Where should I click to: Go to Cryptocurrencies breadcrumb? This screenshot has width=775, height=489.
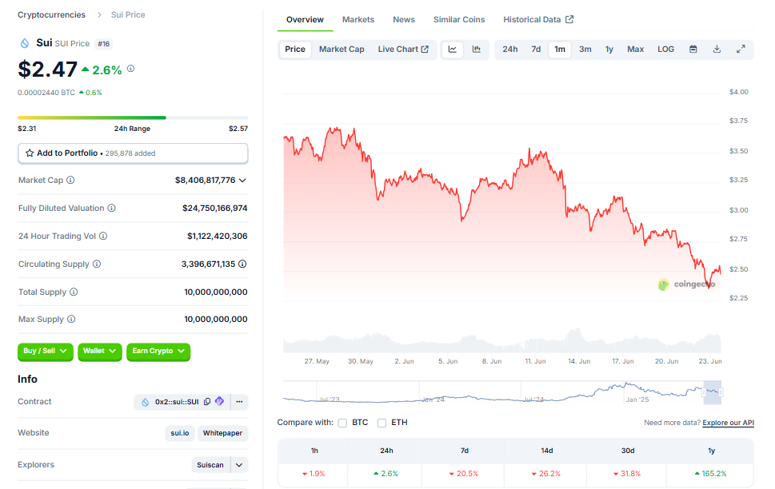(x=51, y=15)
